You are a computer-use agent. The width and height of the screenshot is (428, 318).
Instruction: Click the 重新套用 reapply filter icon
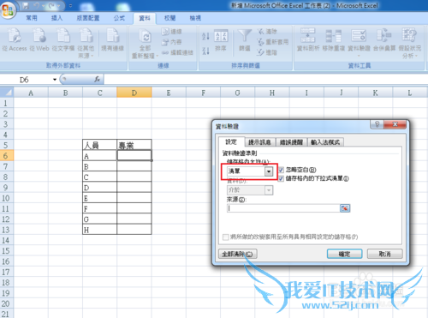coord(261,42)
